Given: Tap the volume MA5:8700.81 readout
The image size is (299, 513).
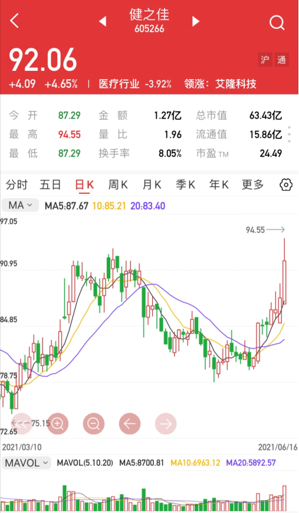Looking at the screenshot, I should [142, 463].
